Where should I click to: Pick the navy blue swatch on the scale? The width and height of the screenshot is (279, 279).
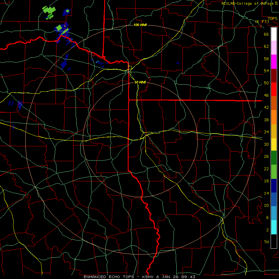click(x=274, y=186)
